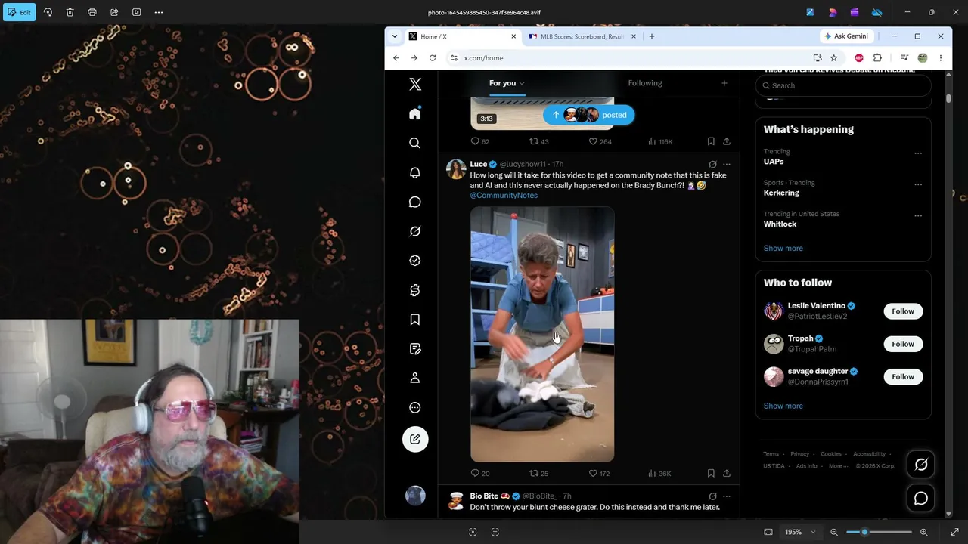The height and width of the screenshot is (544, 968).
Task: Open Chrome's three-dot menu
Action: tap(941, 58)
